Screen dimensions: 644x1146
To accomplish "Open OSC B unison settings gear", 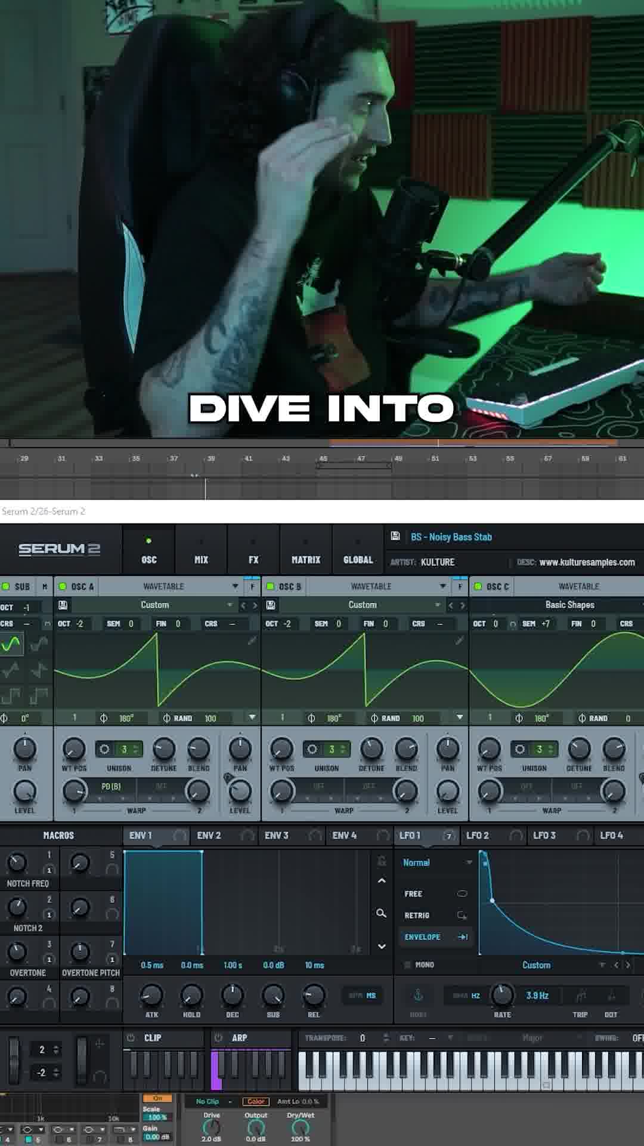I will 312,748.
